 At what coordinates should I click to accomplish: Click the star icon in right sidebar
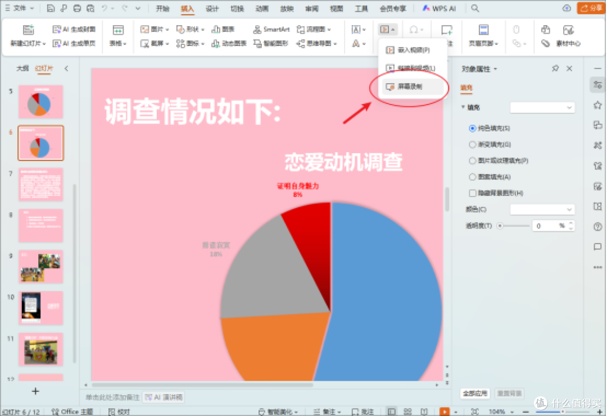pyautogui.click(x=597, y=105)
